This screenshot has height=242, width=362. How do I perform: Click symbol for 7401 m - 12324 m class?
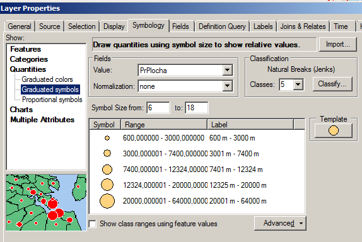coord(107,170)
